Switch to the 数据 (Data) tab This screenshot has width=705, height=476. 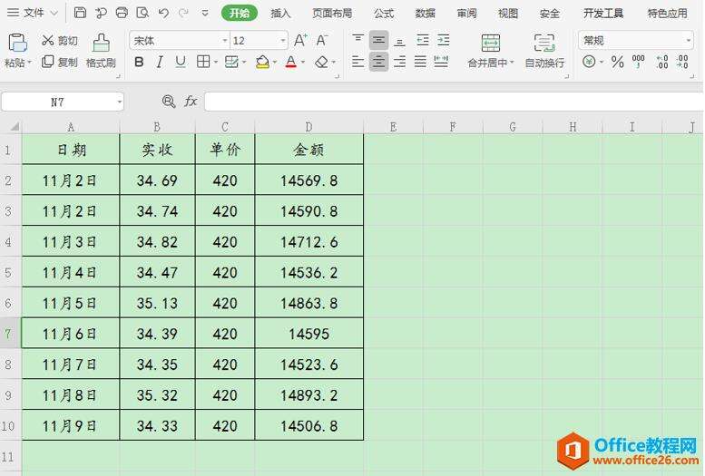coord(426,14)
